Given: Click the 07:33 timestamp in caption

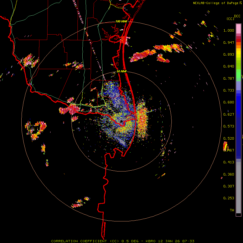Looking at the screenshot, I should 188,241.
